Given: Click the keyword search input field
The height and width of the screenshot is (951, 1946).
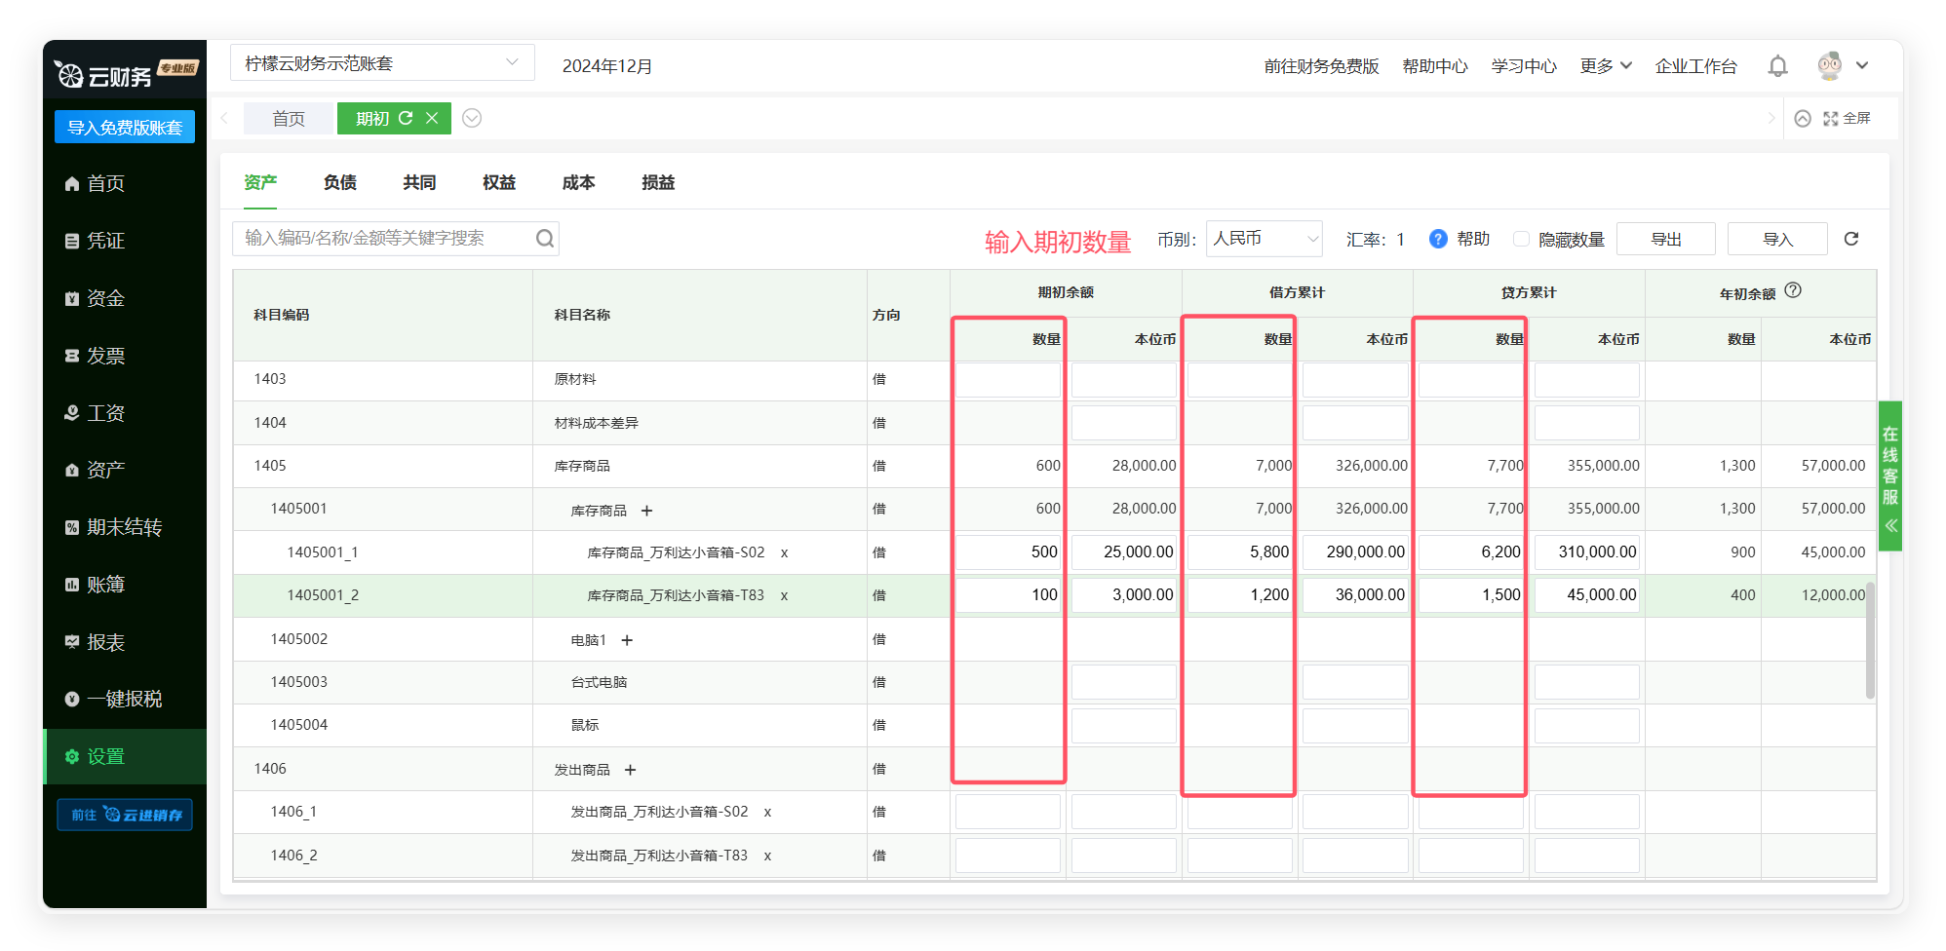Looking at the screenshot, I should (385, 239).
